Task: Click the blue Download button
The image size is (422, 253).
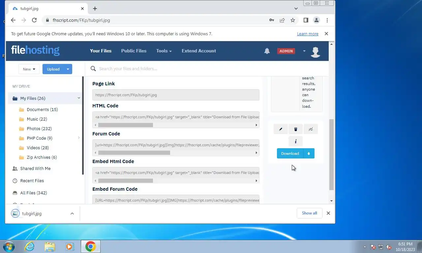Action: coord(290,154)
